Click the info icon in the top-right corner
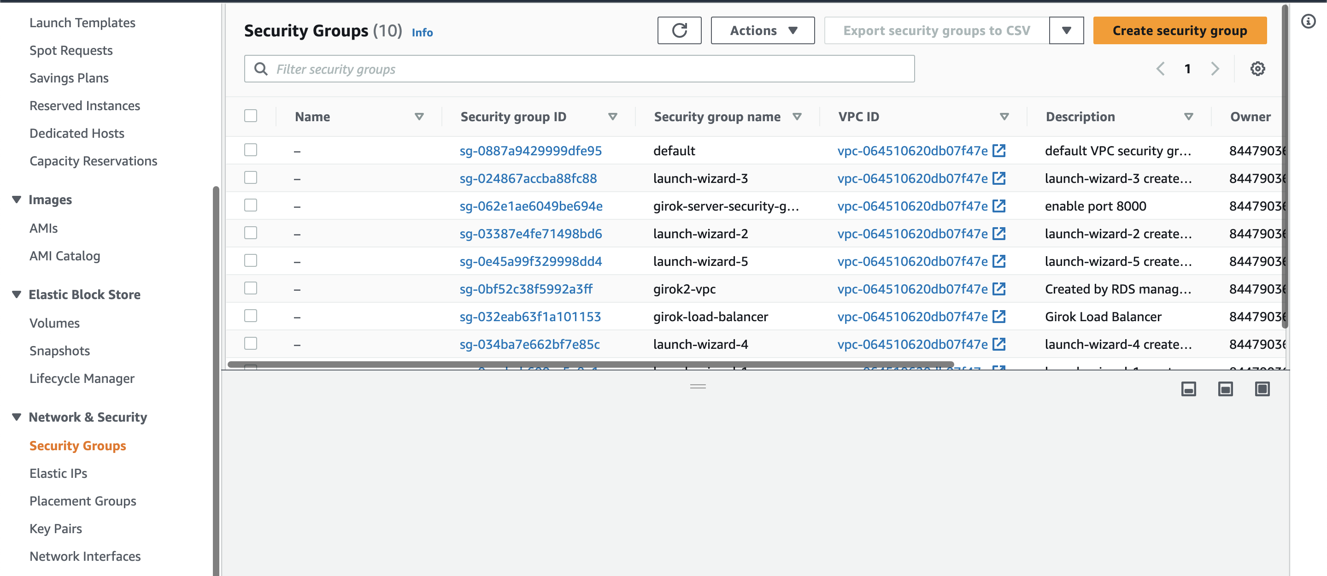The width and height of the screenshot is (1327, 576). [x=1309, y=22]
